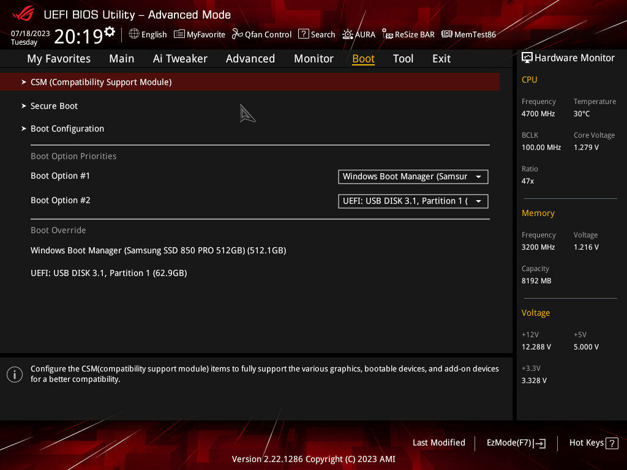
Task: Go to the Exit tab
Action: pyautogui.click(x=441, y=59)
